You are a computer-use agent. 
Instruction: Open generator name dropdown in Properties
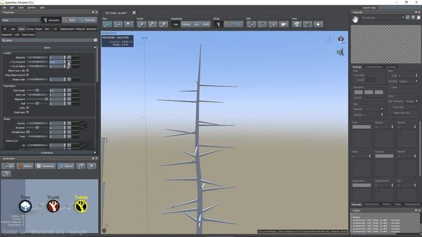(20, 20)
